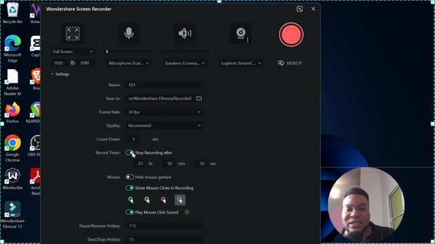435x244 pixels.
Task: Click the microphone volume level meter
Action: (128, 52)
